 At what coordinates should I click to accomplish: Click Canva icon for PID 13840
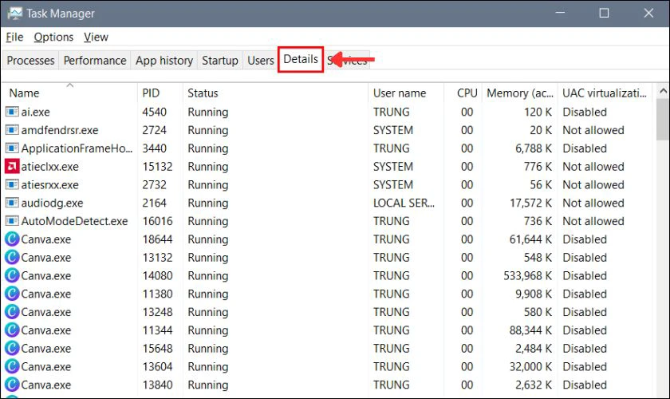point(12,385)
